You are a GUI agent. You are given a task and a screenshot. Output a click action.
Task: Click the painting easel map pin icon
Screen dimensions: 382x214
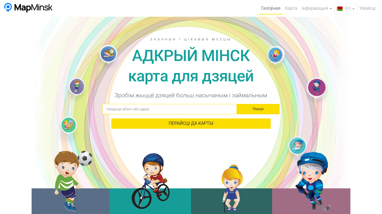69,125
